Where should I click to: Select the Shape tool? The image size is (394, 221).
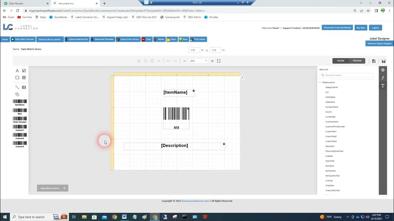click(17, 94)
